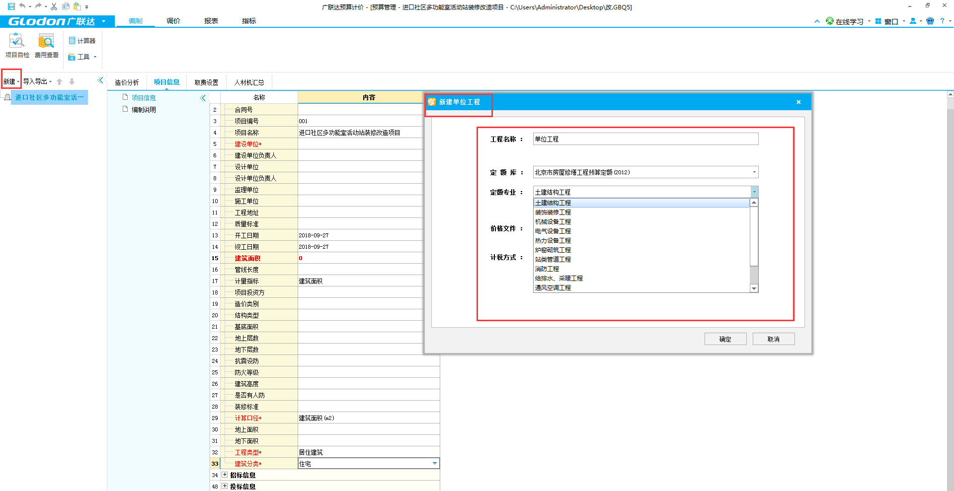Open the undo history dropdown arrow
The height and width of the screenshot is (491, 954).
point(30,7)
